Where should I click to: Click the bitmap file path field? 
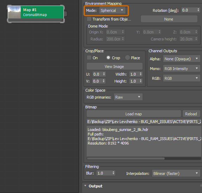click(x=144, y=122)
